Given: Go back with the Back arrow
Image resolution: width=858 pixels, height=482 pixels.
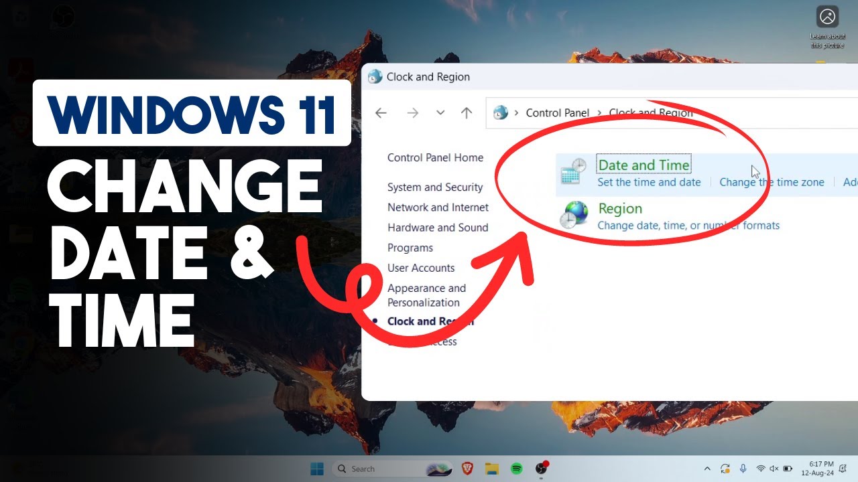Looking at the screenshot, I should 381,113.
